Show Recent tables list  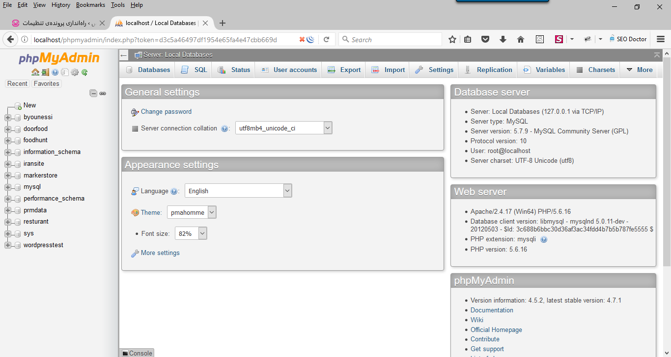click(17, 84)
